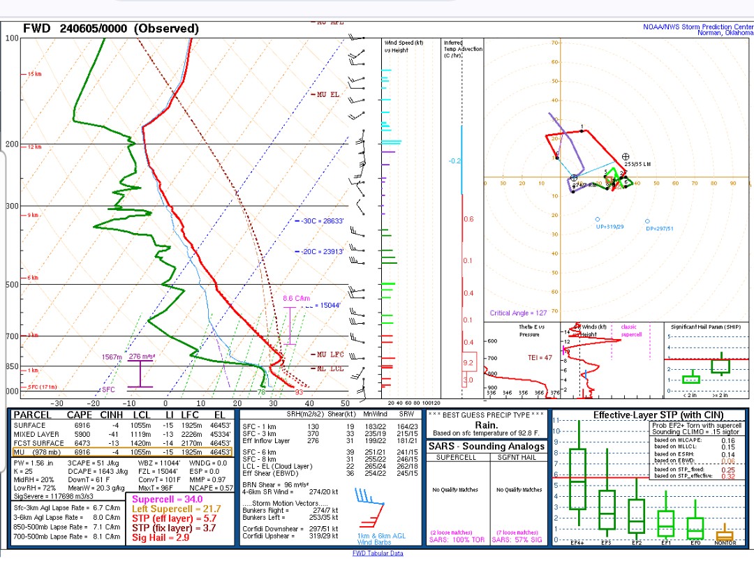Click the NCAPE = 0.57 value
Screen dimensions: 754x575
pos(211,488)
